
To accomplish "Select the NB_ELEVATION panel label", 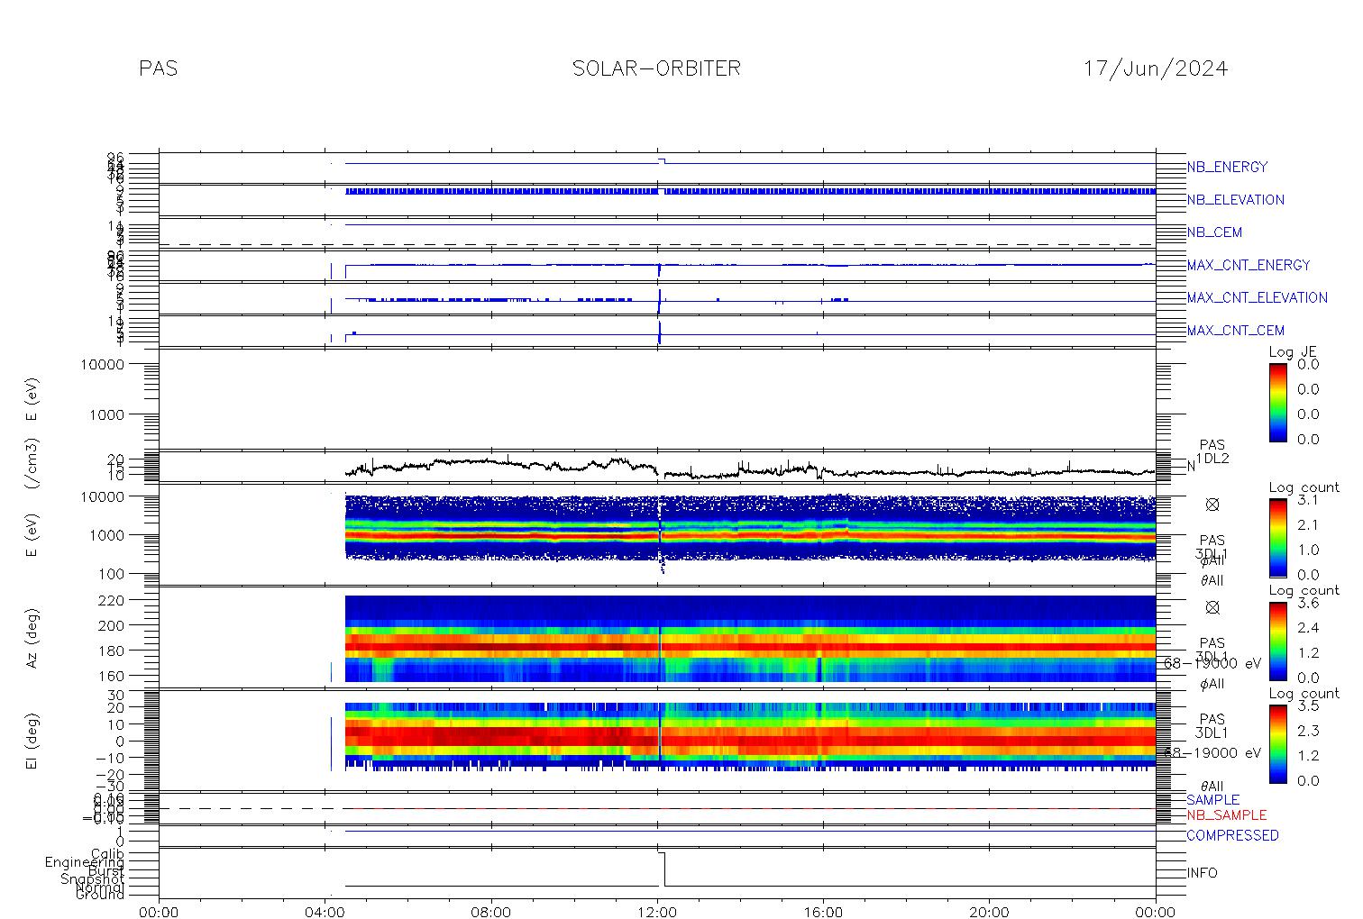I will pyautogui.click(x=1235, y=200).
